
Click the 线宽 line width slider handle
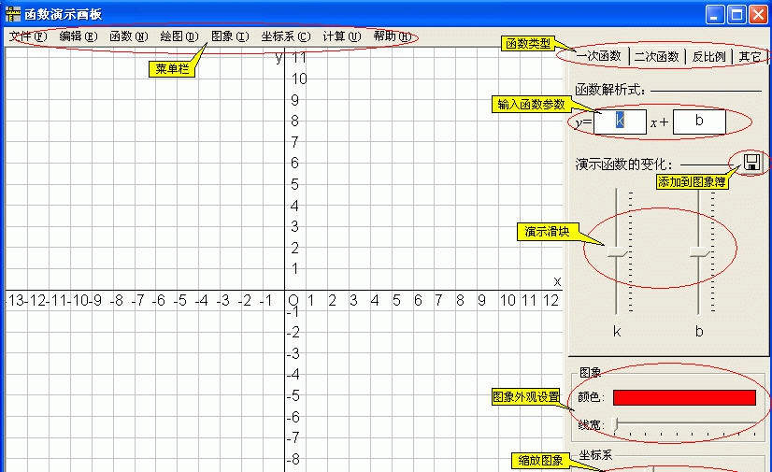point(615,424)
